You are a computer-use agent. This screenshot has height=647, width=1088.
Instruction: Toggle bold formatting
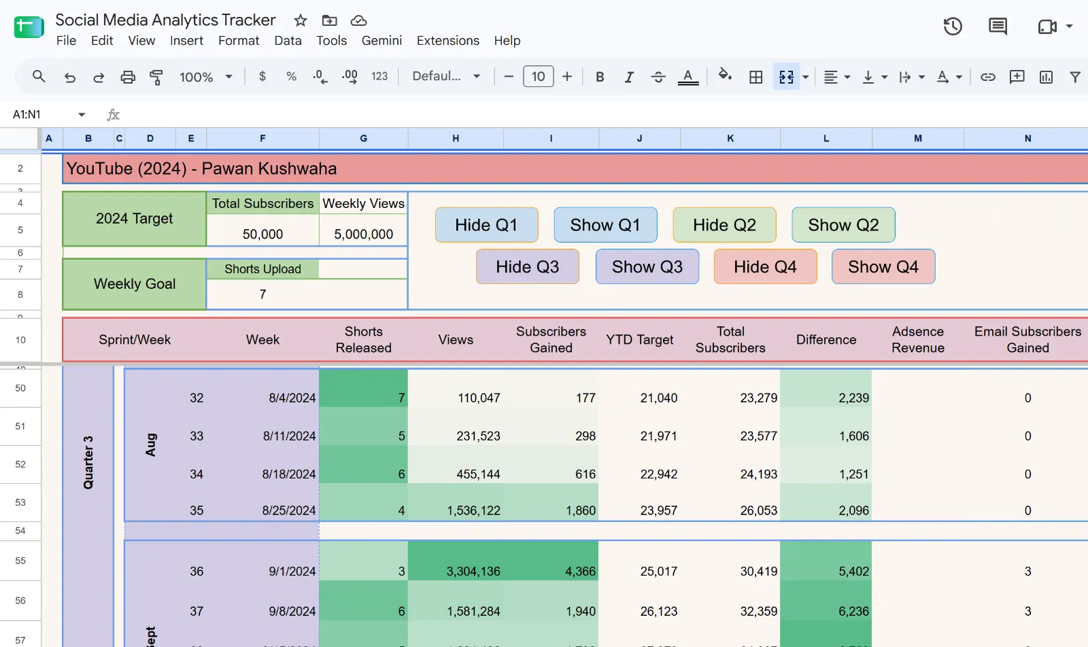[600, 77]
